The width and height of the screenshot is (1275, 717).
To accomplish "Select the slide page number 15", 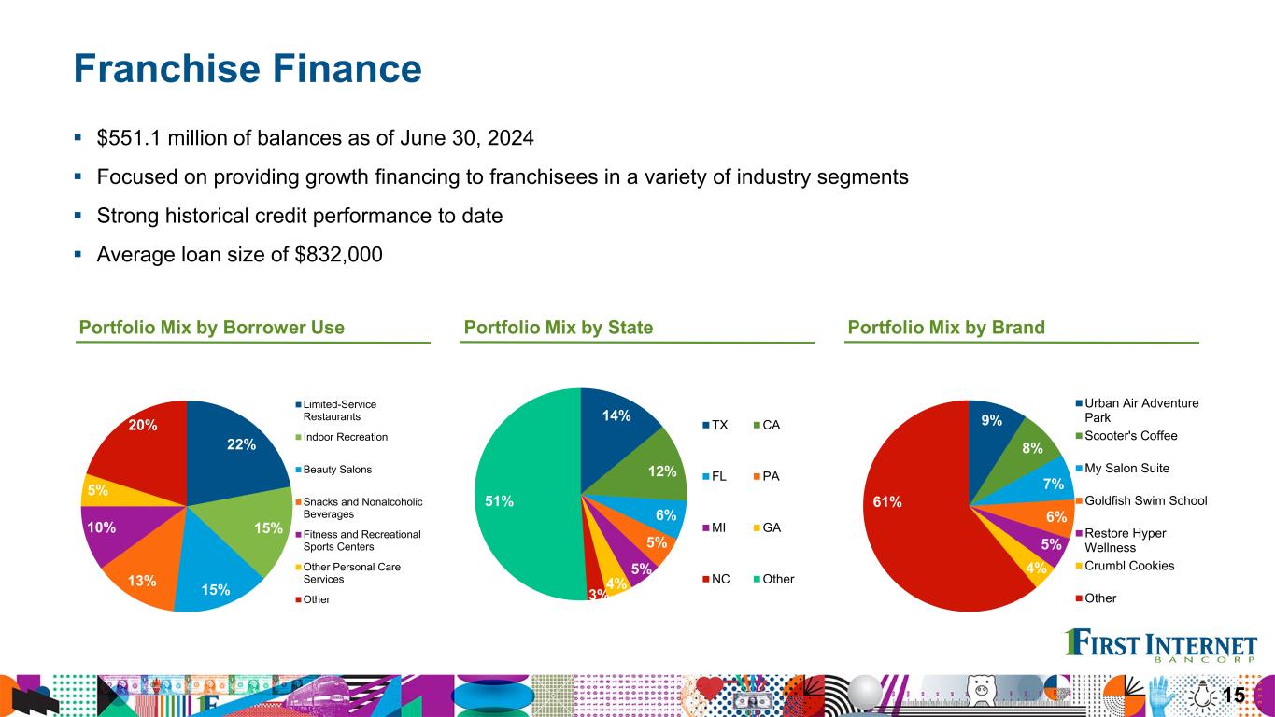I will (1234, 695).
